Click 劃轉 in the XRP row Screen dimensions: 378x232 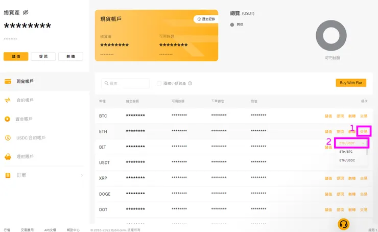point(352,178)
